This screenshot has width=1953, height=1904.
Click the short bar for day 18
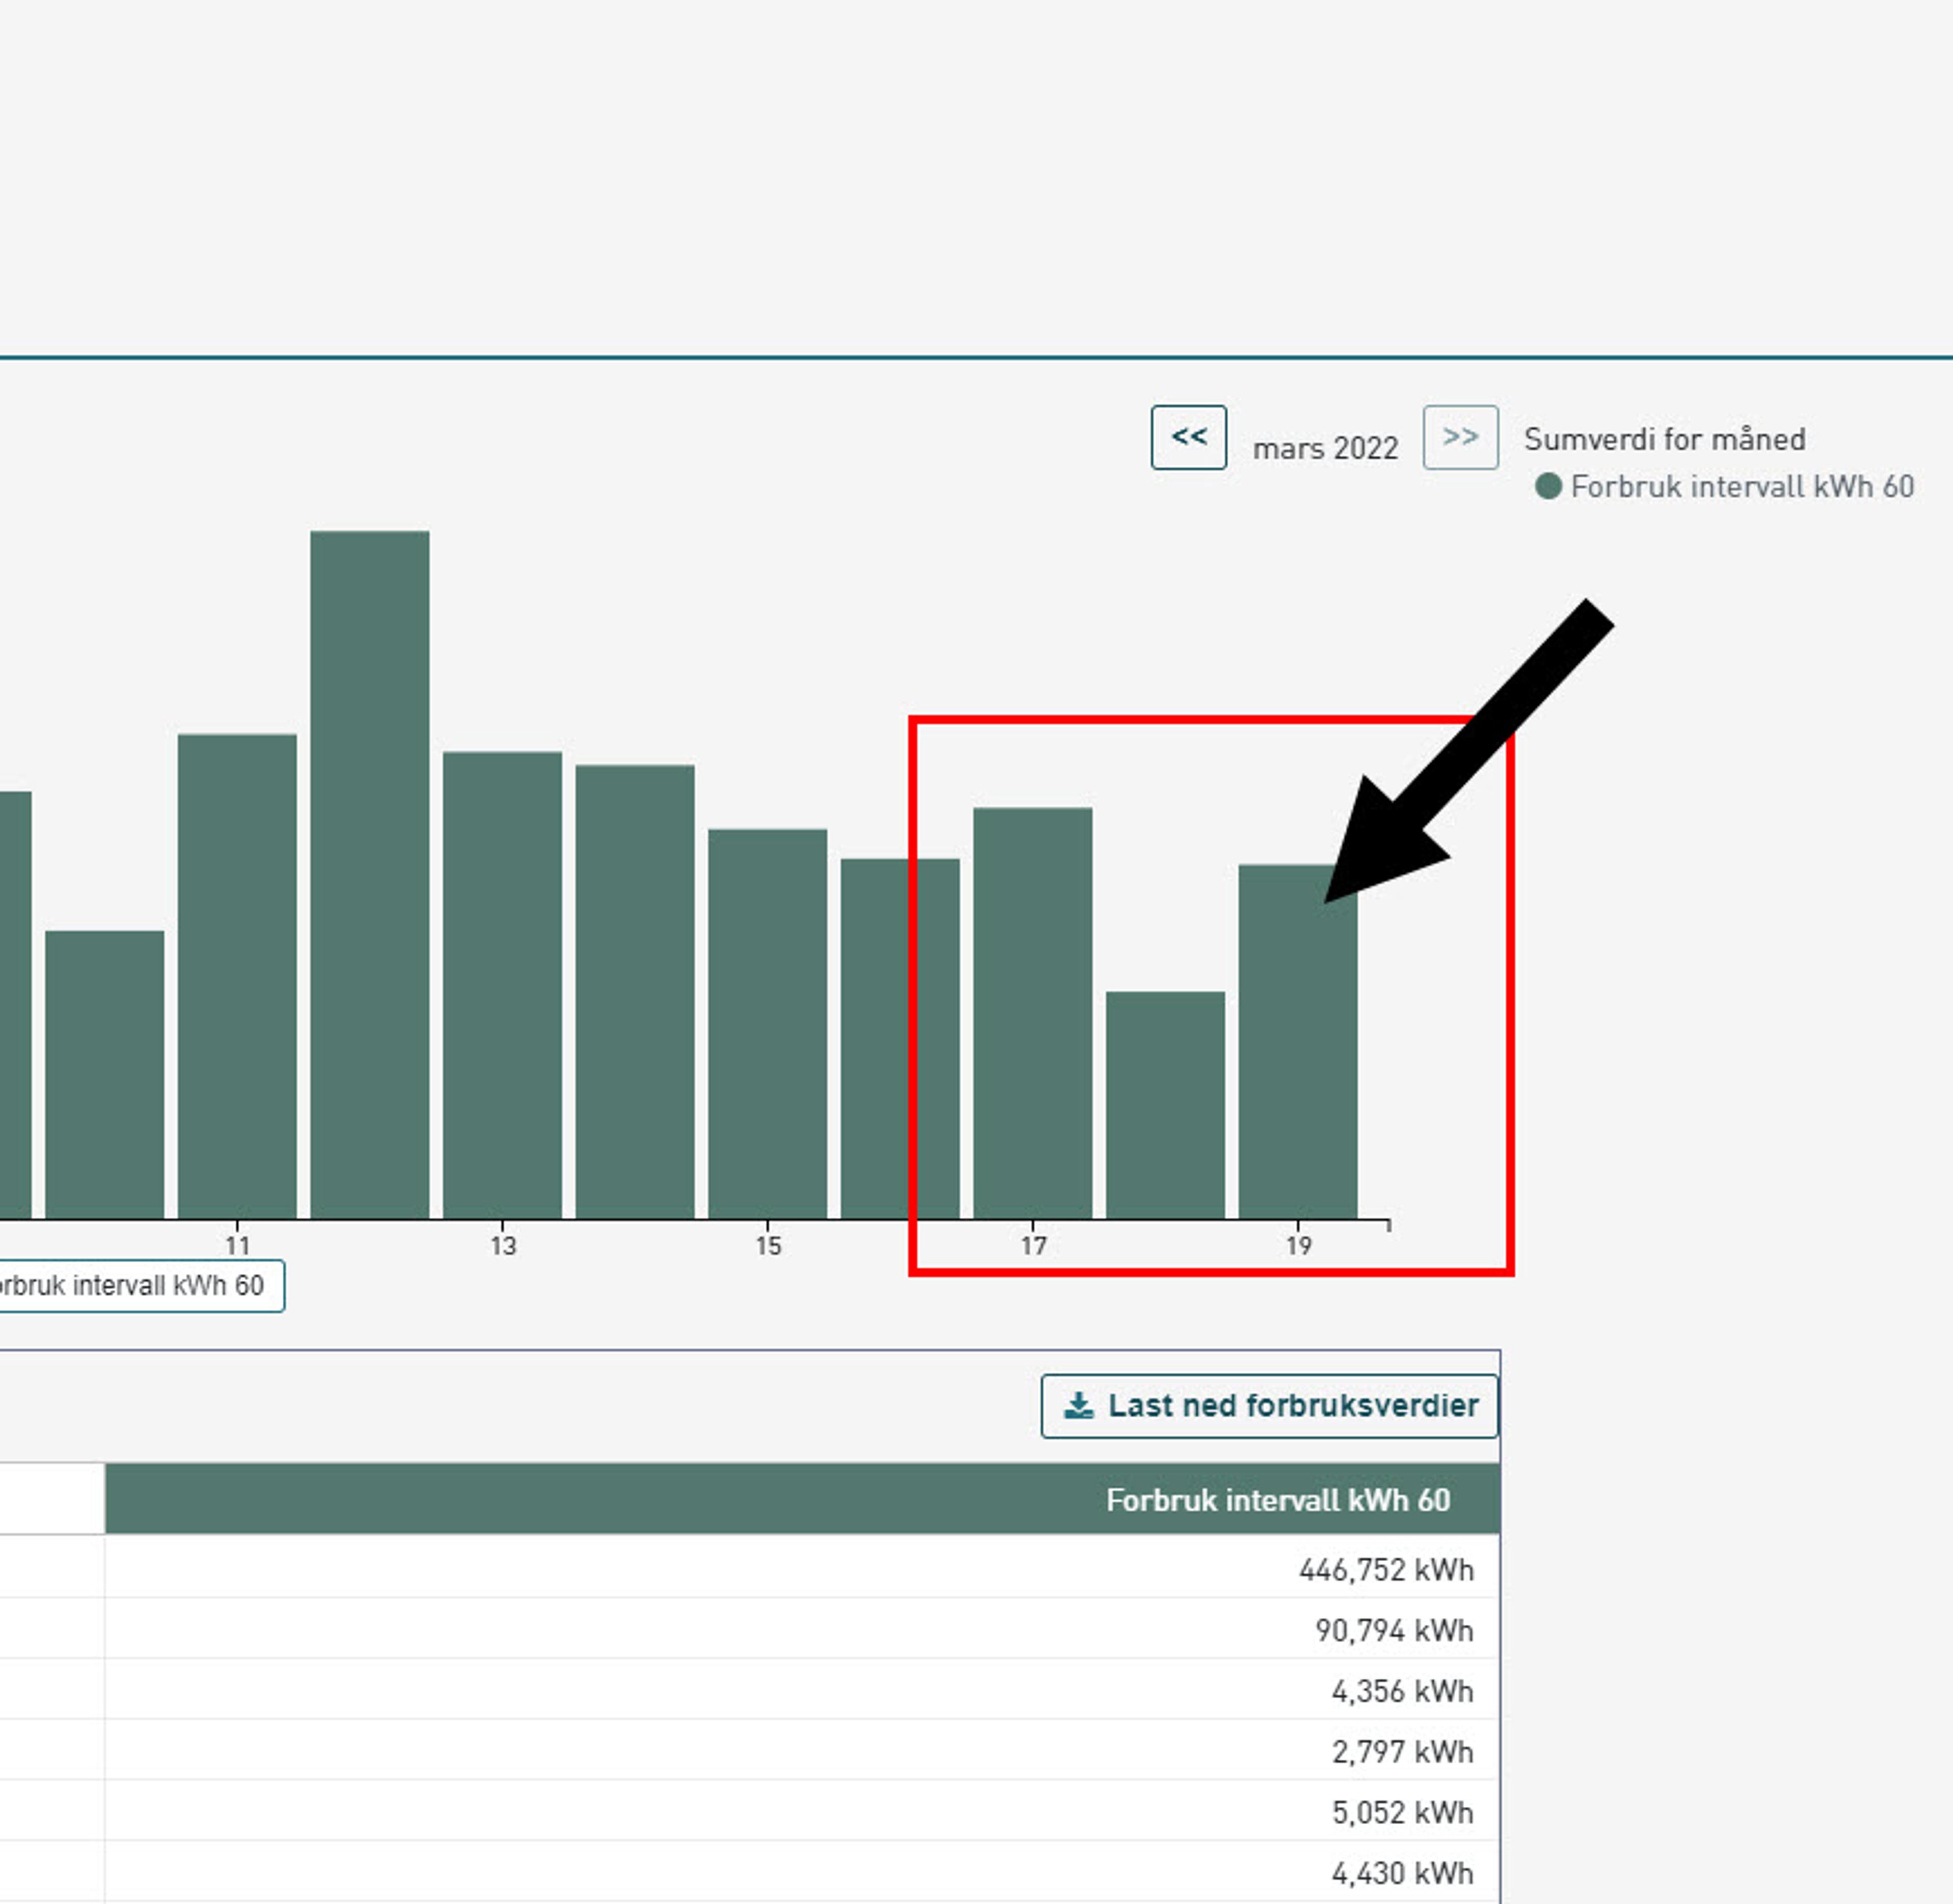[1165, 1104]
